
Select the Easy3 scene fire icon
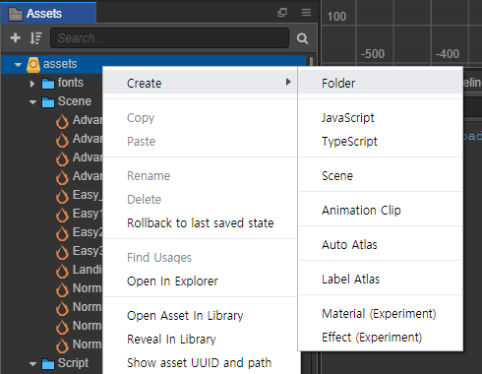tap(62, 252)
